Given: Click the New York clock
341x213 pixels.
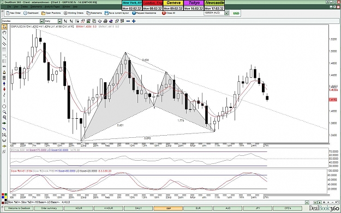Looking at the screenshot, I should pyautogui.click(x=132, y=5).
